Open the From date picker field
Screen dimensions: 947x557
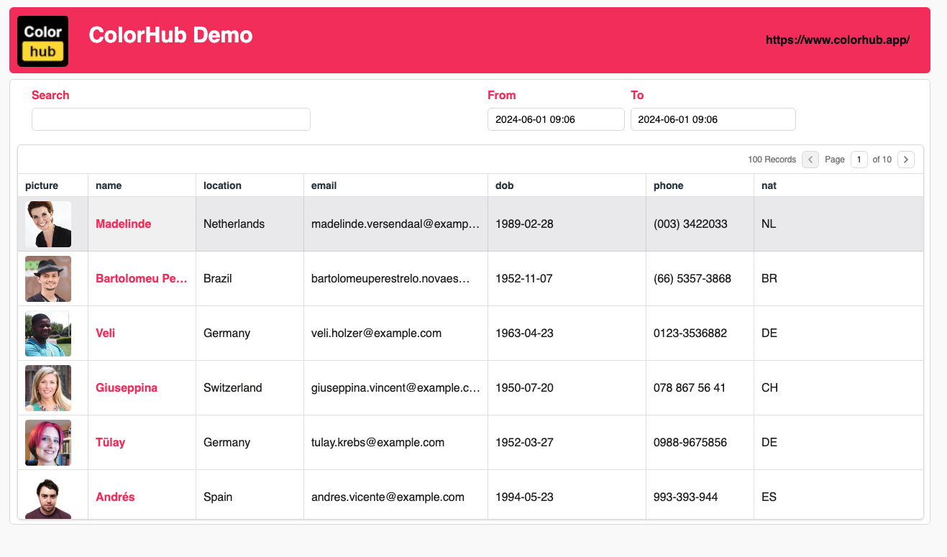click(x=555, y=119)
